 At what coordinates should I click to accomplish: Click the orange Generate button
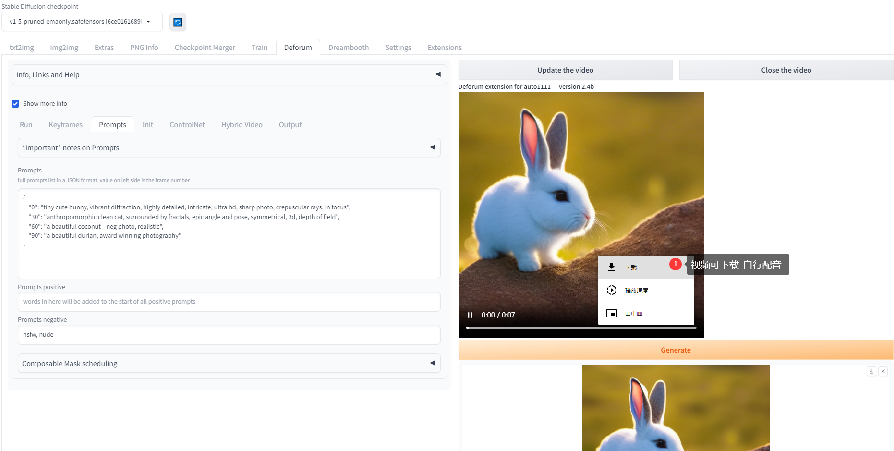click(676, 350)
